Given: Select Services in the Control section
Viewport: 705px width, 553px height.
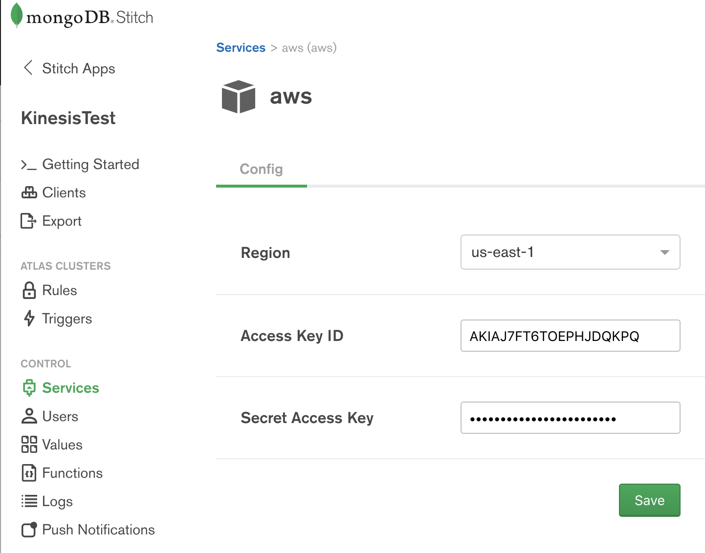Looking at the screenshot, I should 70,388.
